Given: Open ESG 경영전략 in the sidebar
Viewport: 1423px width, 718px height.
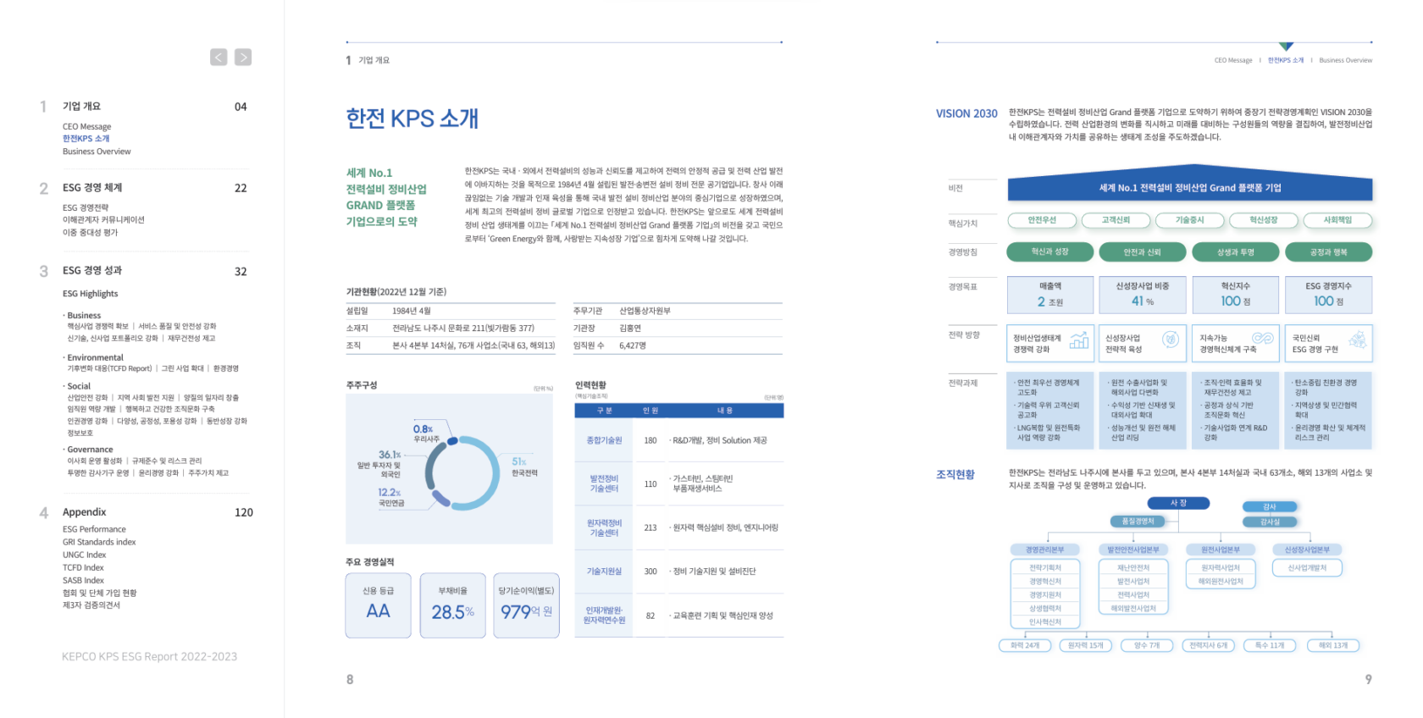Looking at the screenshot, I should pos(85,207).
